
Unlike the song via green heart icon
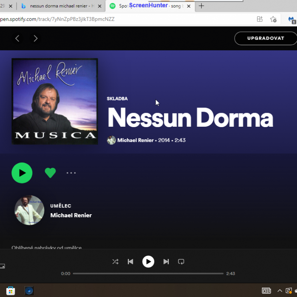tap(50, 173)
